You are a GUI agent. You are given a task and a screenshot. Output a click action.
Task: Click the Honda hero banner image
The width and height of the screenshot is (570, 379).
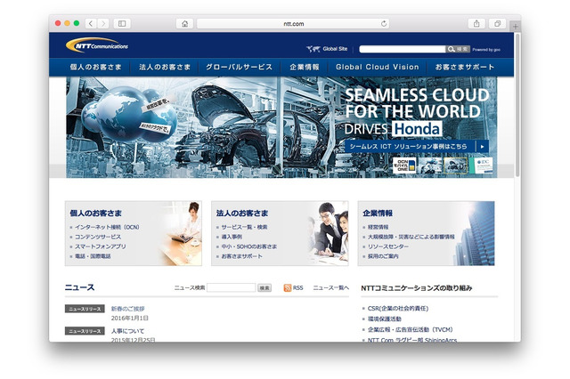coord(281,127)
